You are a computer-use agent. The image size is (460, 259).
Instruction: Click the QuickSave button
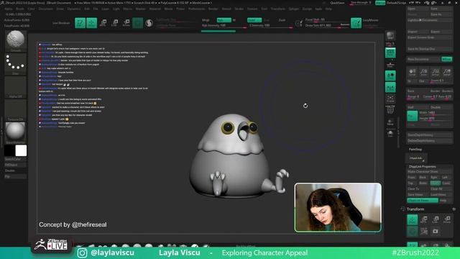(x=337, y=3)
